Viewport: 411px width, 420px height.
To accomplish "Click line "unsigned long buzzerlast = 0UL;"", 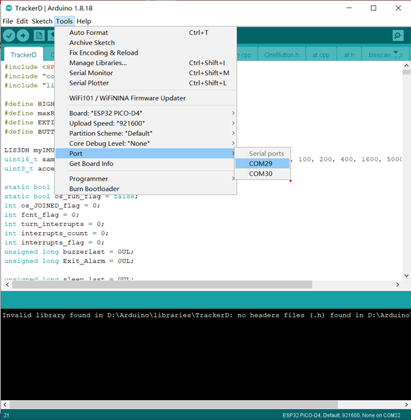I will pos(69,252).
